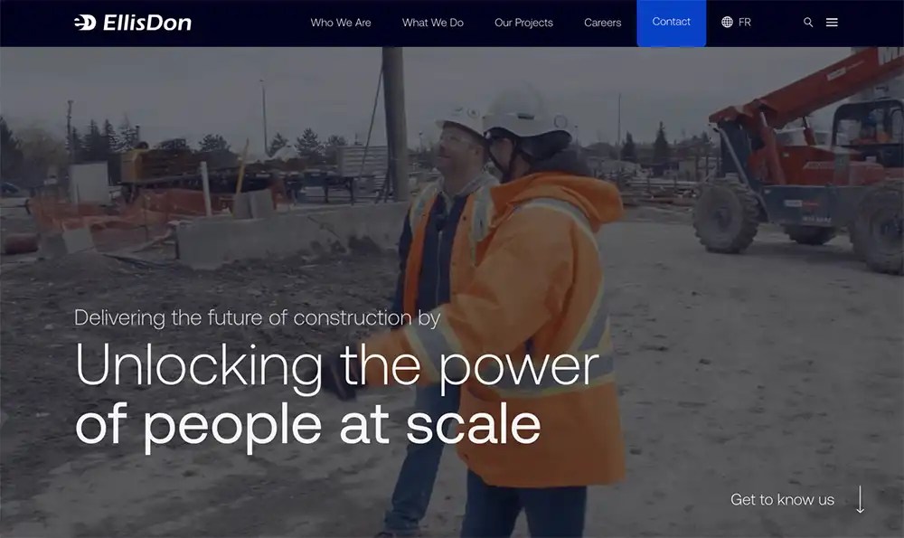Click the EllisDon logo emblem
Image resolution: width=904 pixels, height=538 pixels.
tap(85, 23)
